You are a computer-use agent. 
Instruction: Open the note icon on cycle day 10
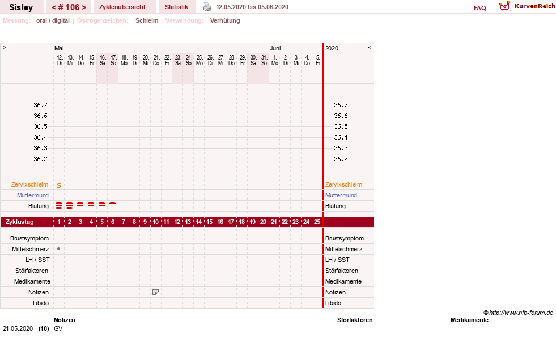pyautogui.click(x=155, y=292)
